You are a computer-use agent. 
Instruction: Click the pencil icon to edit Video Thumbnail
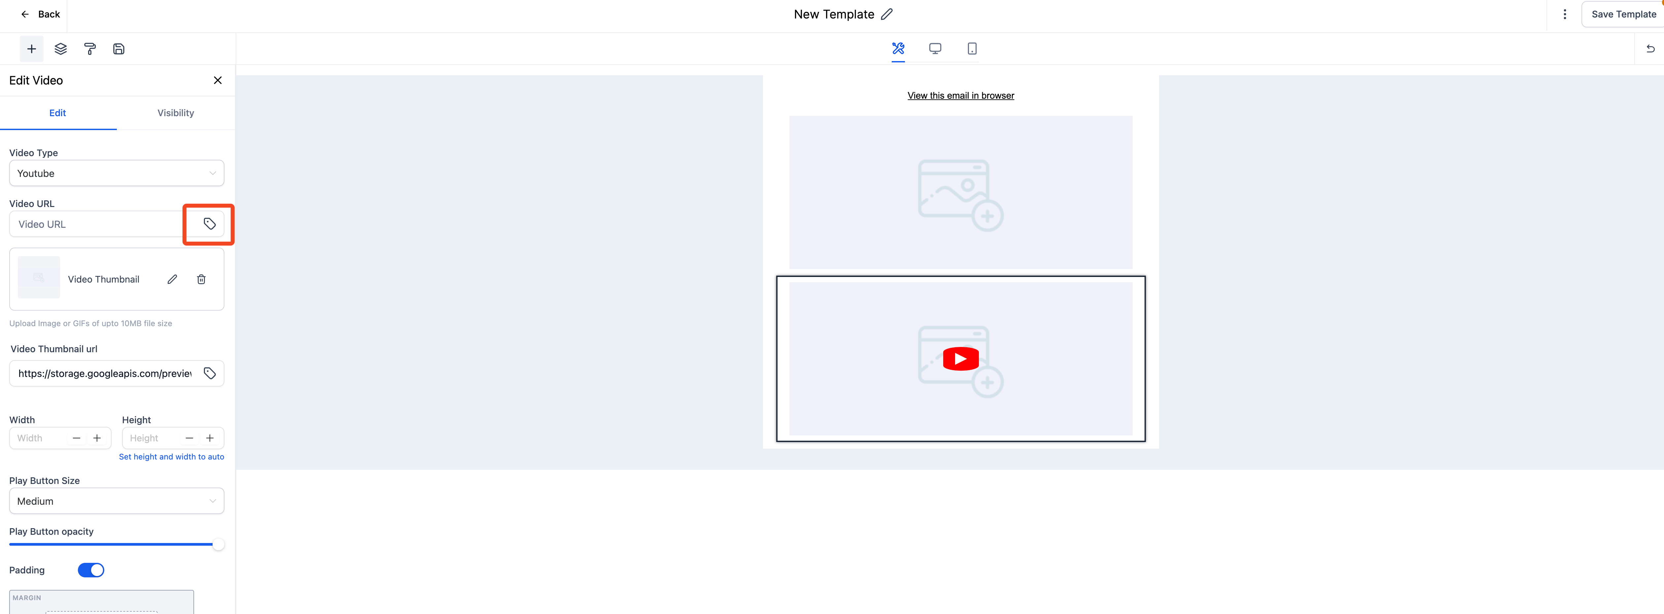tap(172, 279)
